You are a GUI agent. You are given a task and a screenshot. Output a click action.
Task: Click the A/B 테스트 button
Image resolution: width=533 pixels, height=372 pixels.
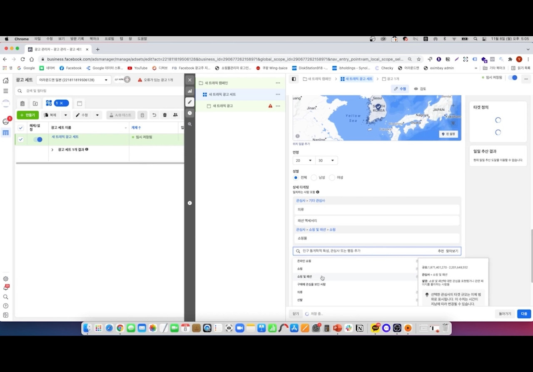tap(121, 115)
